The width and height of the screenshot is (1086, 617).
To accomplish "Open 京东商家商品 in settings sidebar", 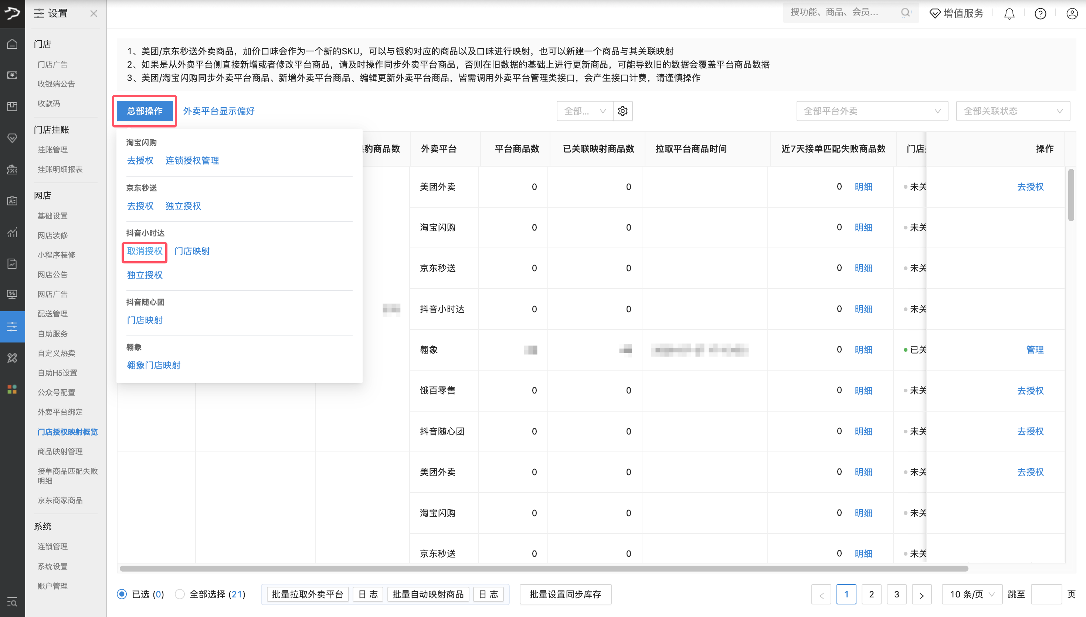I will [60, 500].
